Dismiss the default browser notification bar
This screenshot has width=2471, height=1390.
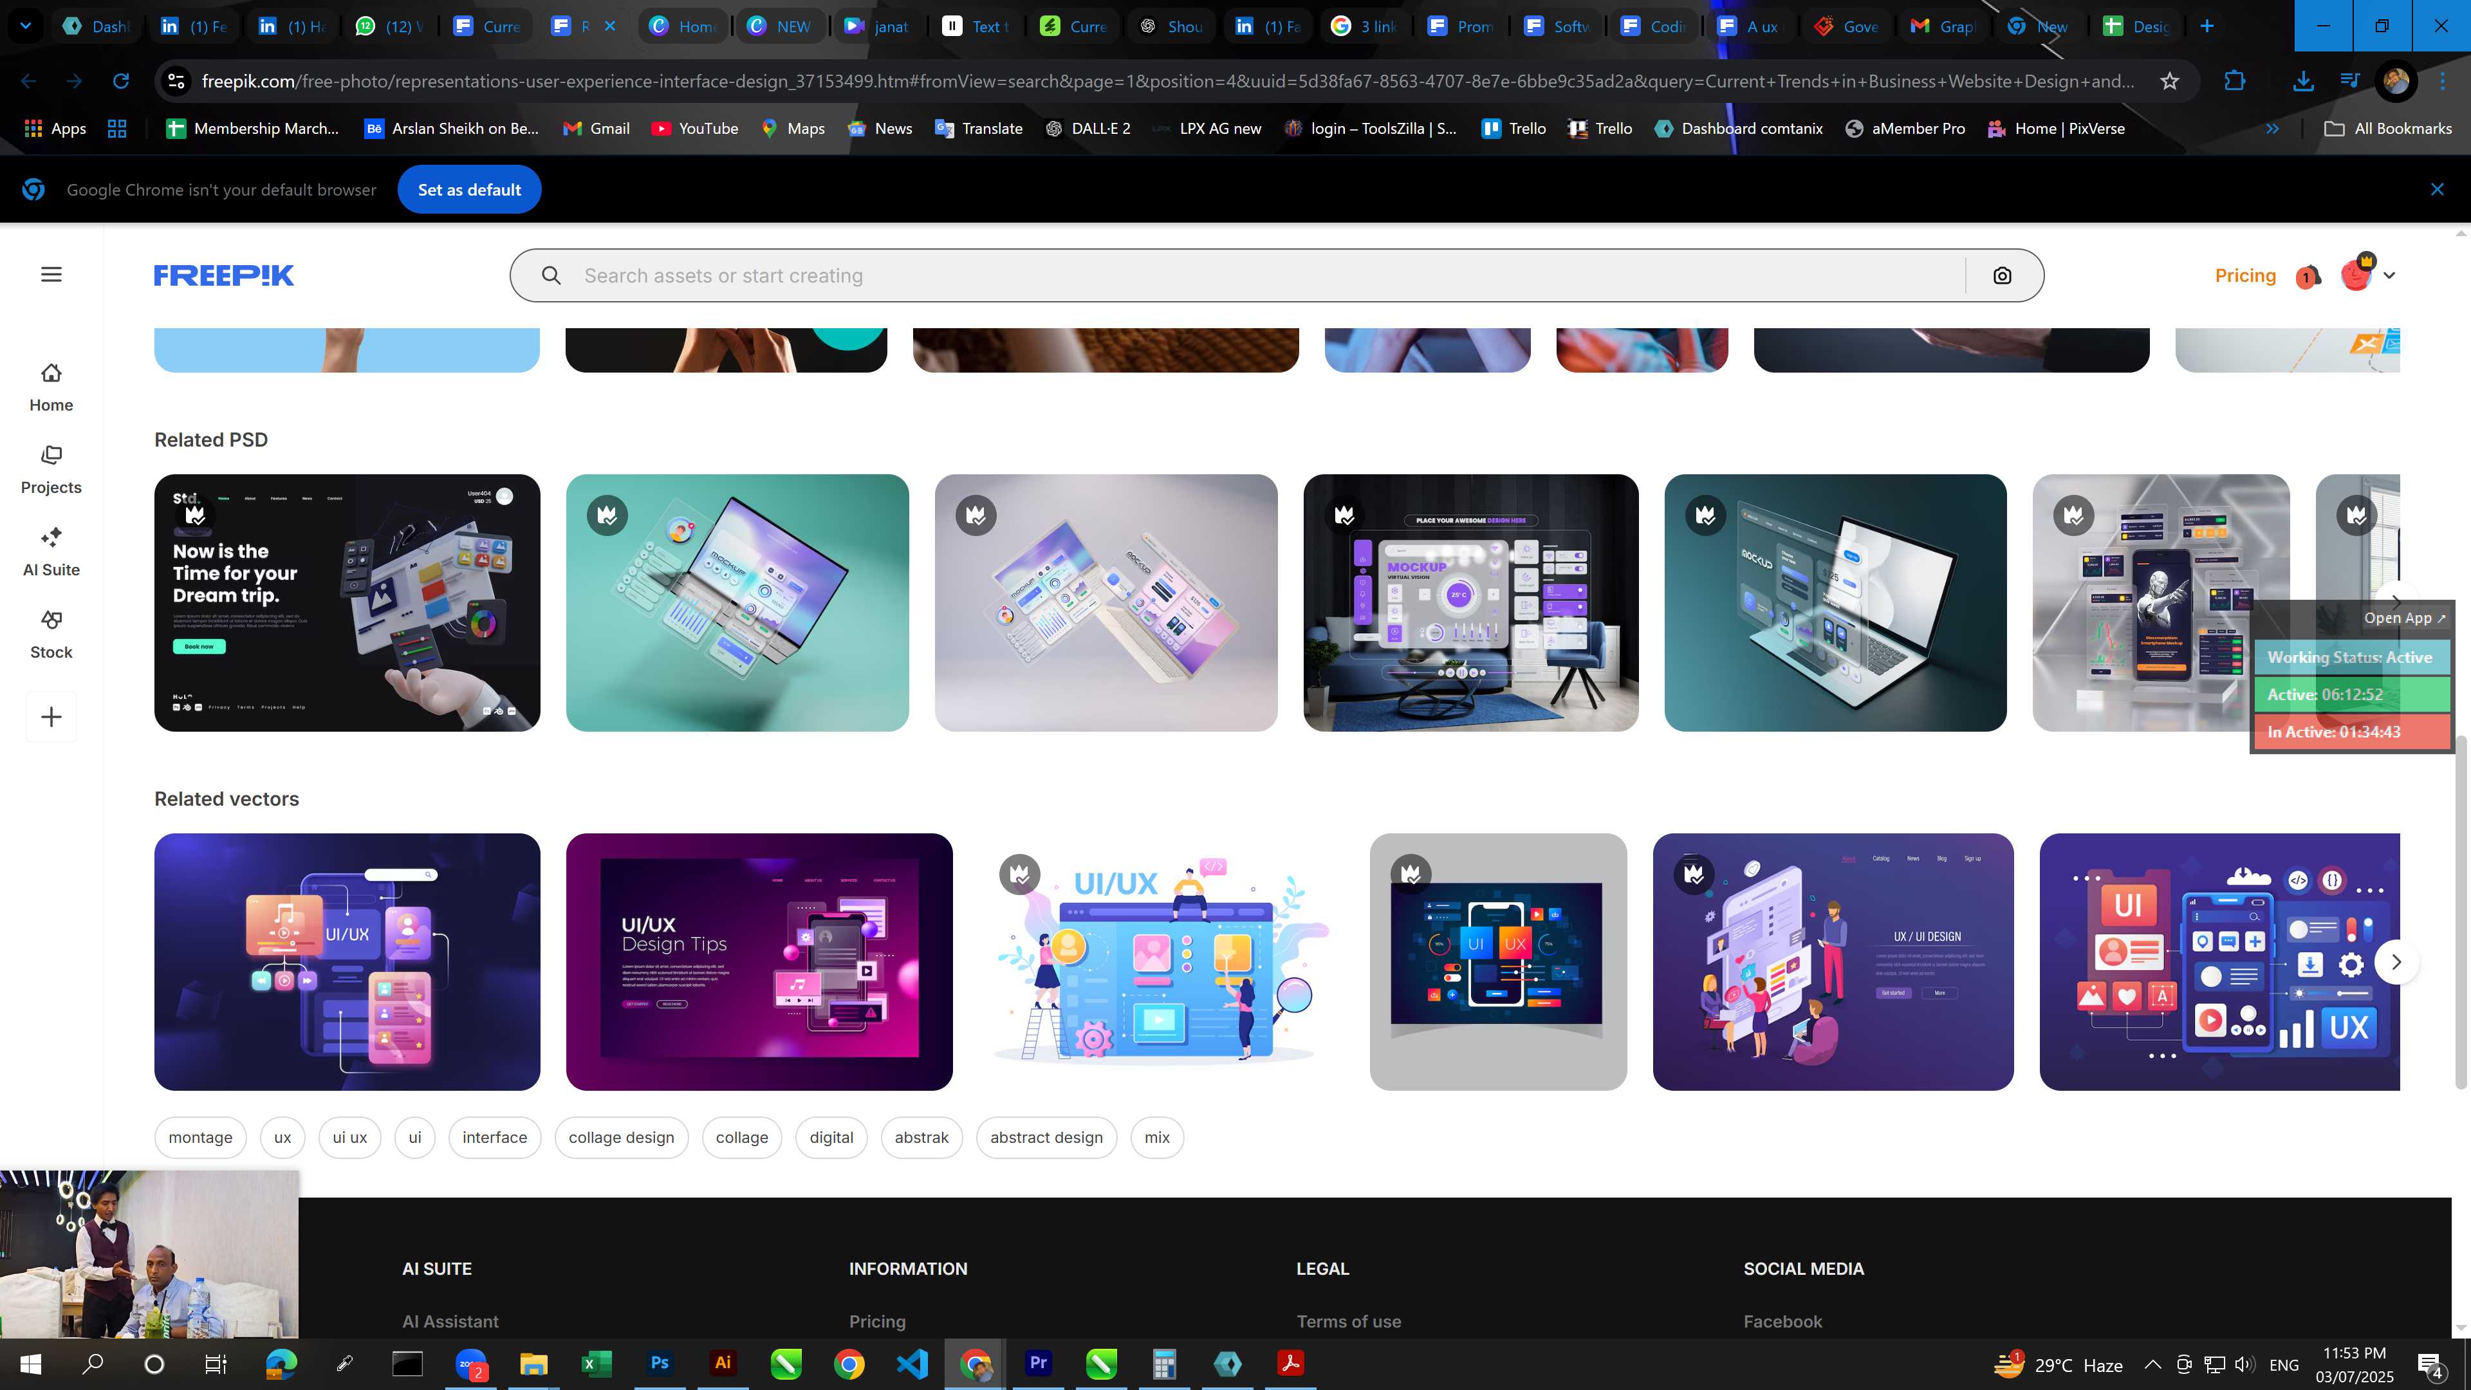pyautogui.click(x=2436, y=190)
